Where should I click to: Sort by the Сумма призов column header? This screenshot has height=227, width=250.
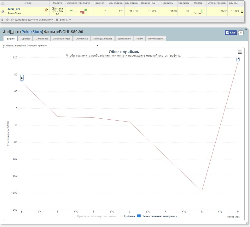click(x=217, y=3)
